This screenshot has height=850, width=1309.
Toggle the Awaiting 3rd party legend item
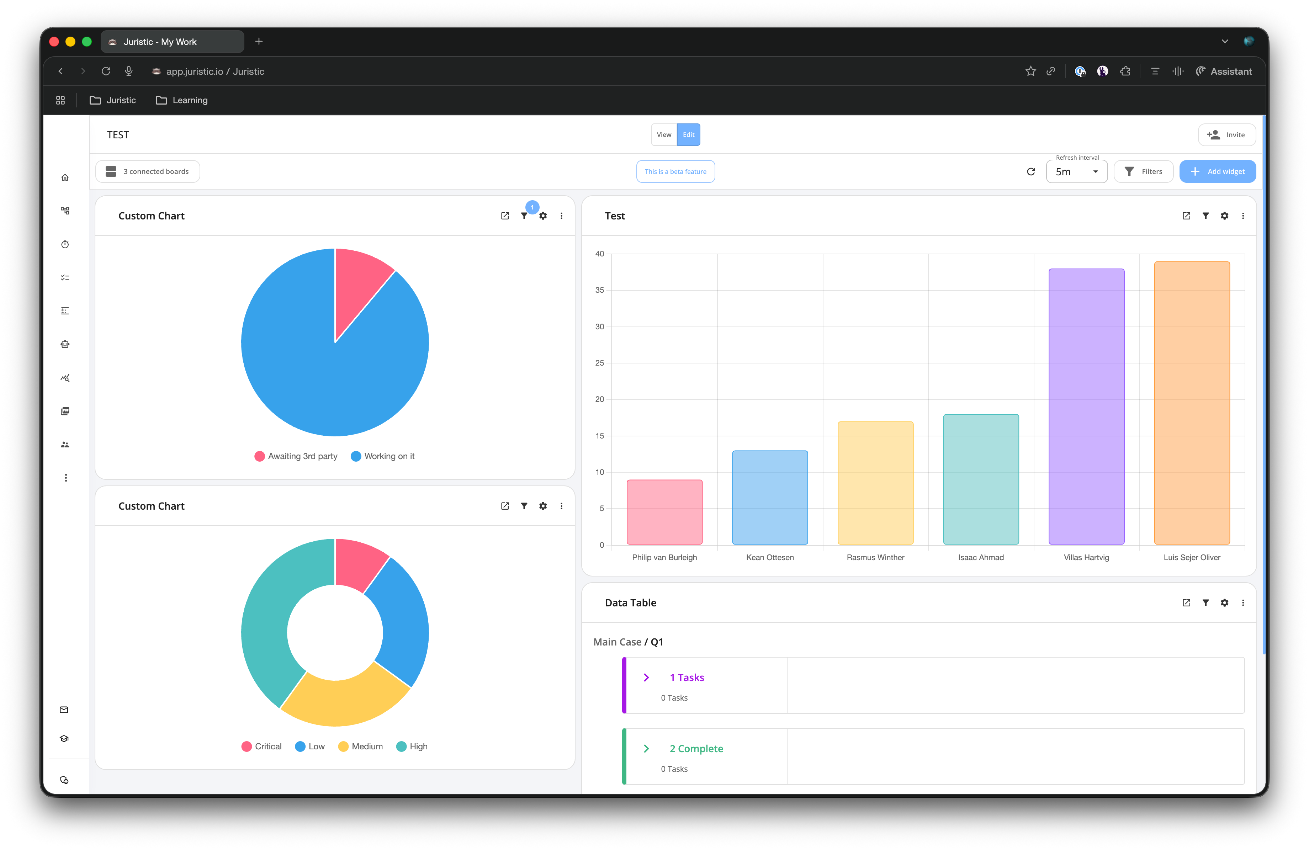click(296, 456)
